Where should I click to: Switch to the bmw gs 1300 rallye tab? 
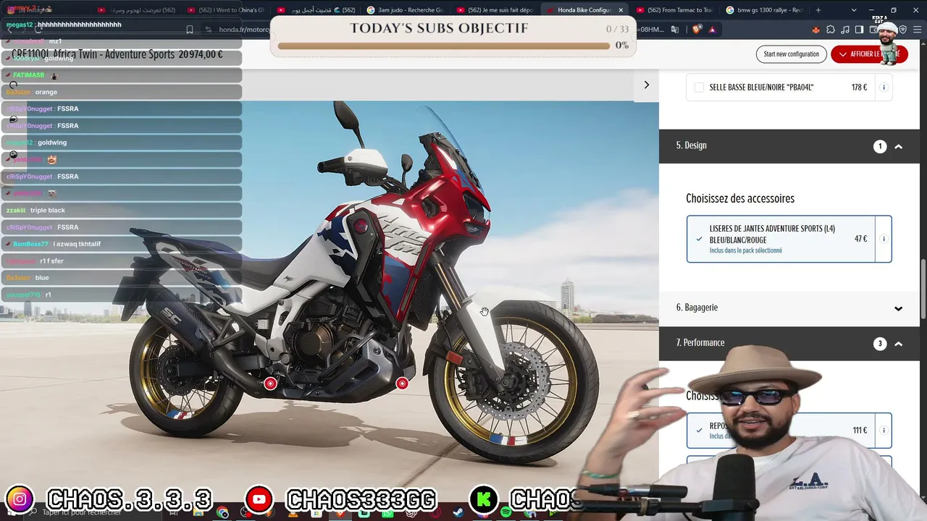(764, 10)
